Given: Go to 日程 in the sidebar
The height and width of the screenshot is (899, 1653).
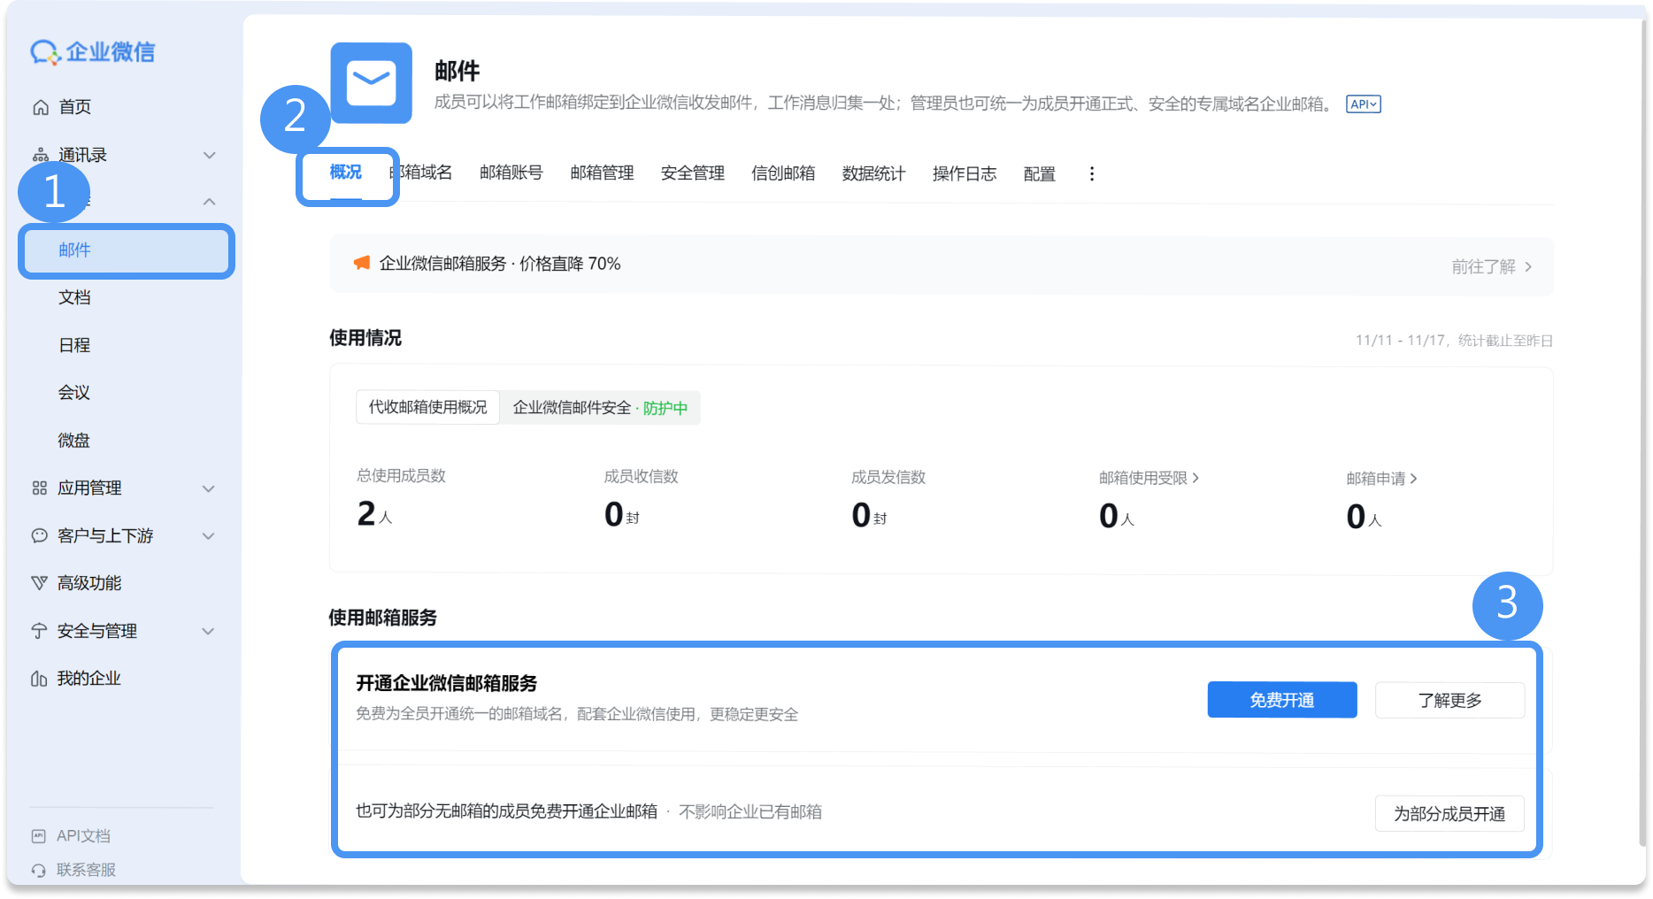Looking at the screenshot, I should tap(74, 345).
